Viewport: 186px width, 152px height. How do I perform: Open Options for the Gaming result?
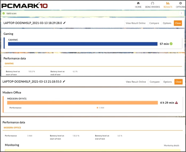[167, 23]
